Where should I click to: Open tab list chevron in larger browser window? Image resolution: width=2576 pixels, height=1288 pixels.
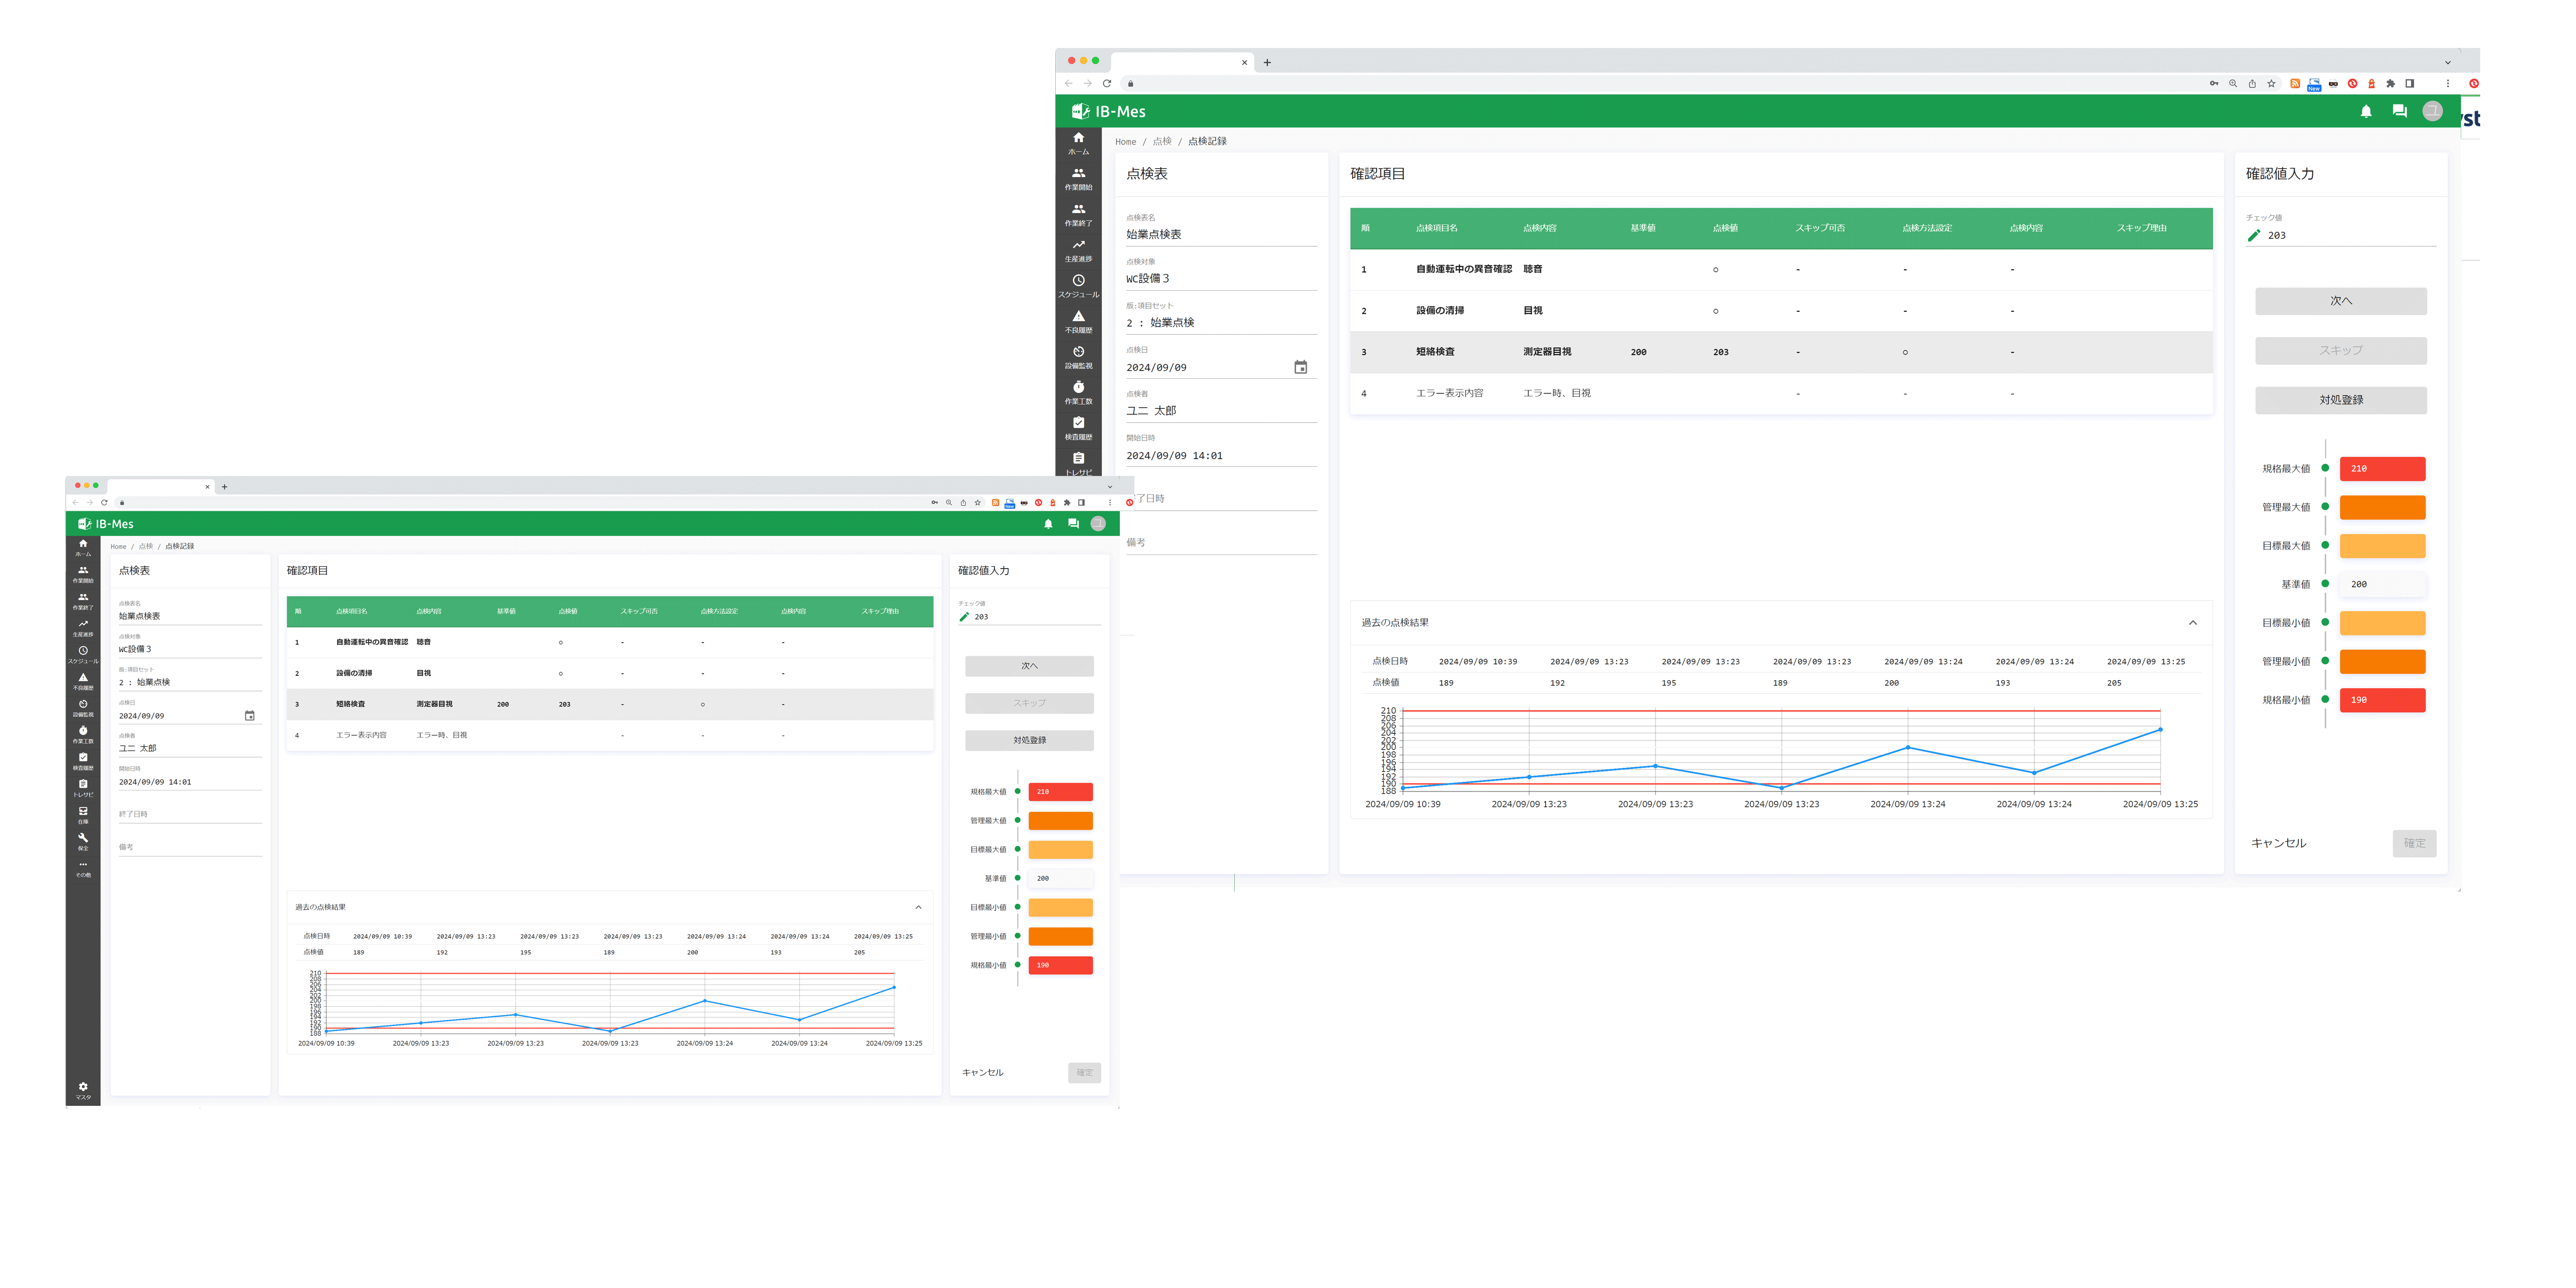click(x=2448, y=62)
